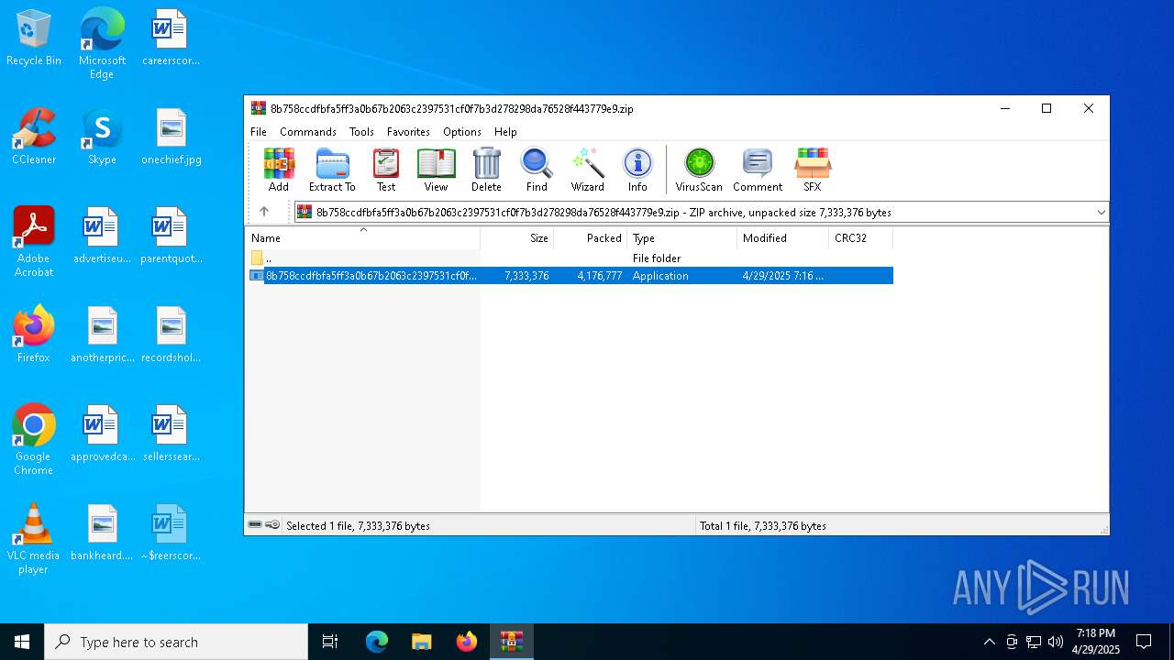This screenshot has width=1174, height=660.
Task: Open CCleaner desktop shortcut
Action: pos(34,137)
